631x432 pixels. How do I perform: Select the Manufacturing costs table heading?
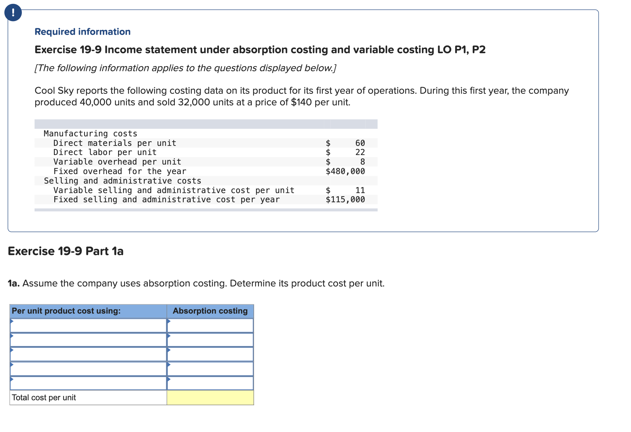90,133
